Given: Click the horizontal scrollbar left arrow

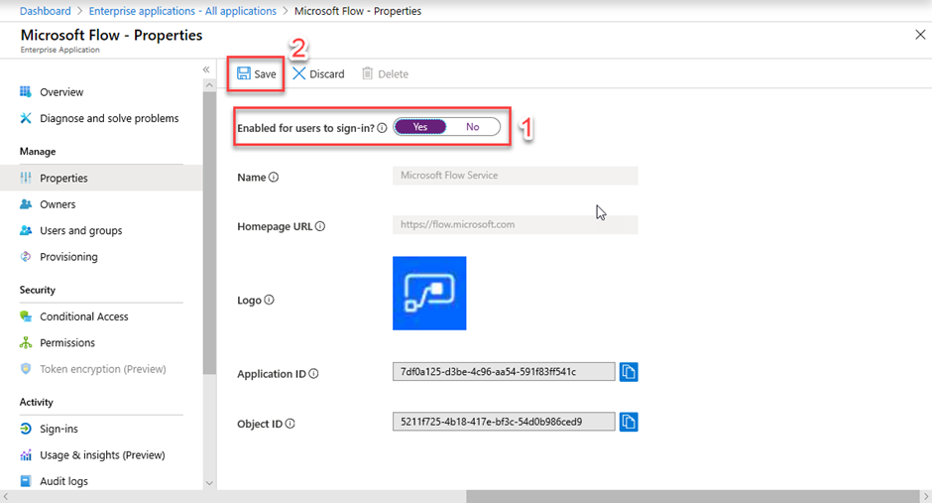Looking at the screenshot, I should (5, 496).
